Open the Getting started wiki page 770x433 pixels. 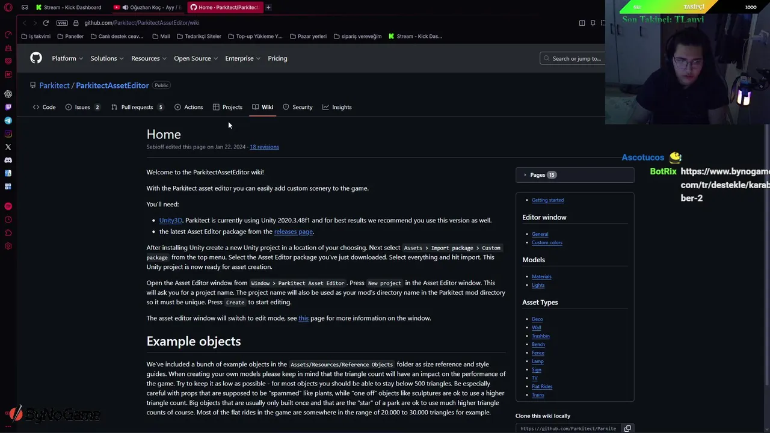point(547,200)
